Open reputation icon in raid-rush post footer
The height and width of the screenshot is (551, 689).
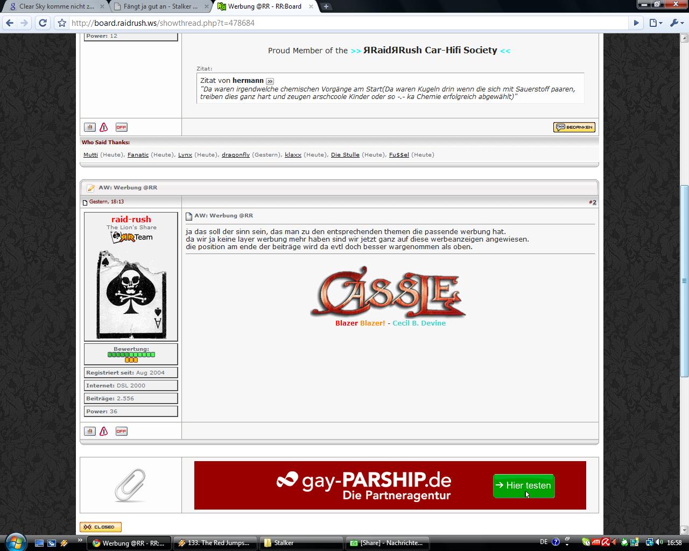click(90, 431)
